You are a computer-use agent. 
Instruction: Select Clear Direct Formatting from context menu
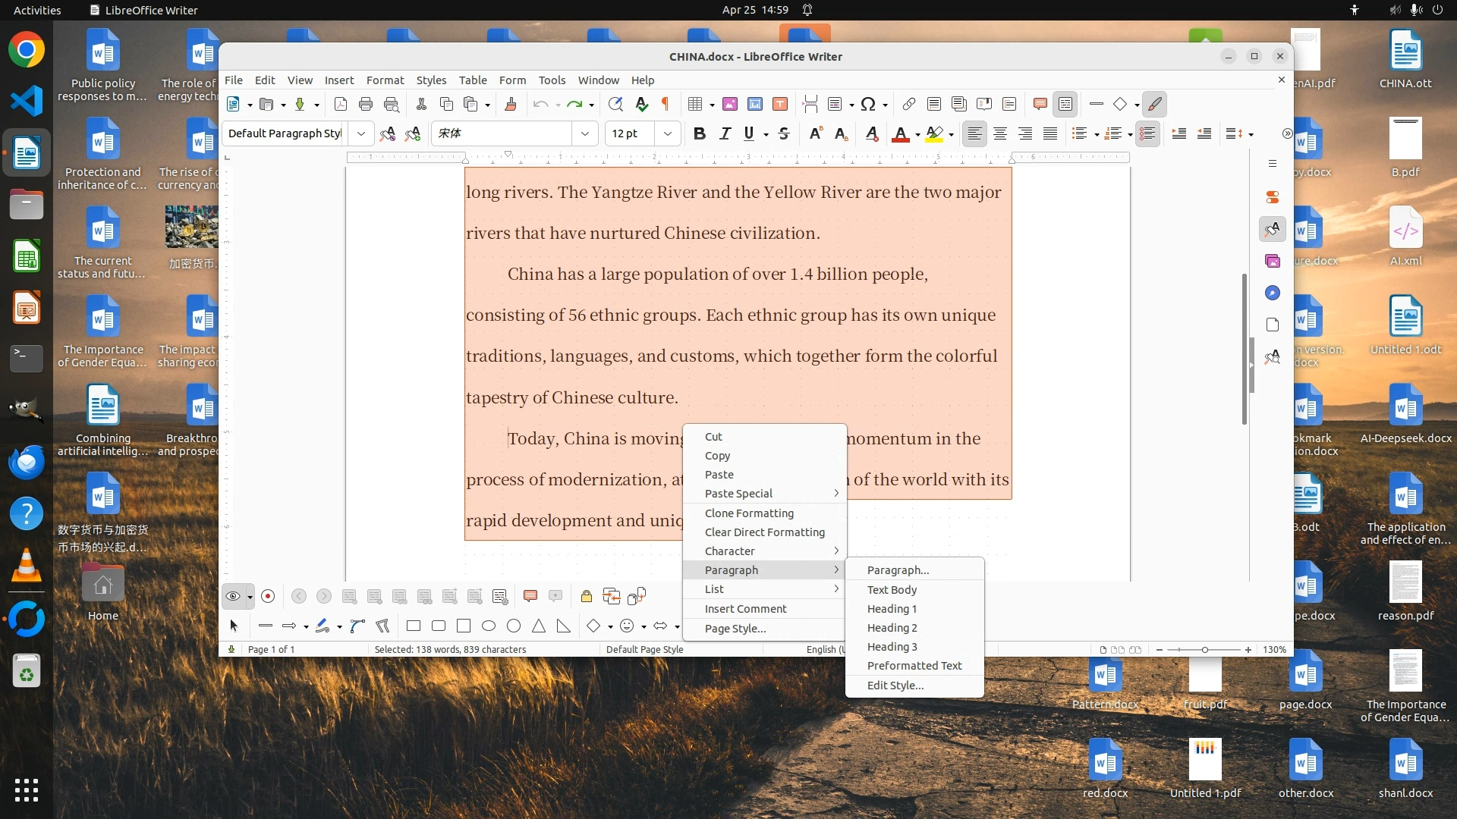pos(764,532)
